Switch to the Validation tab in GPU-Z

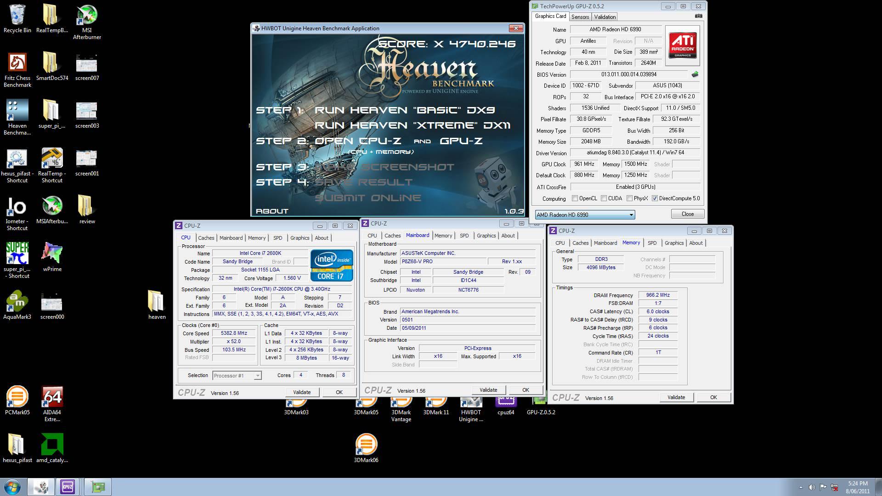point(605,17)
